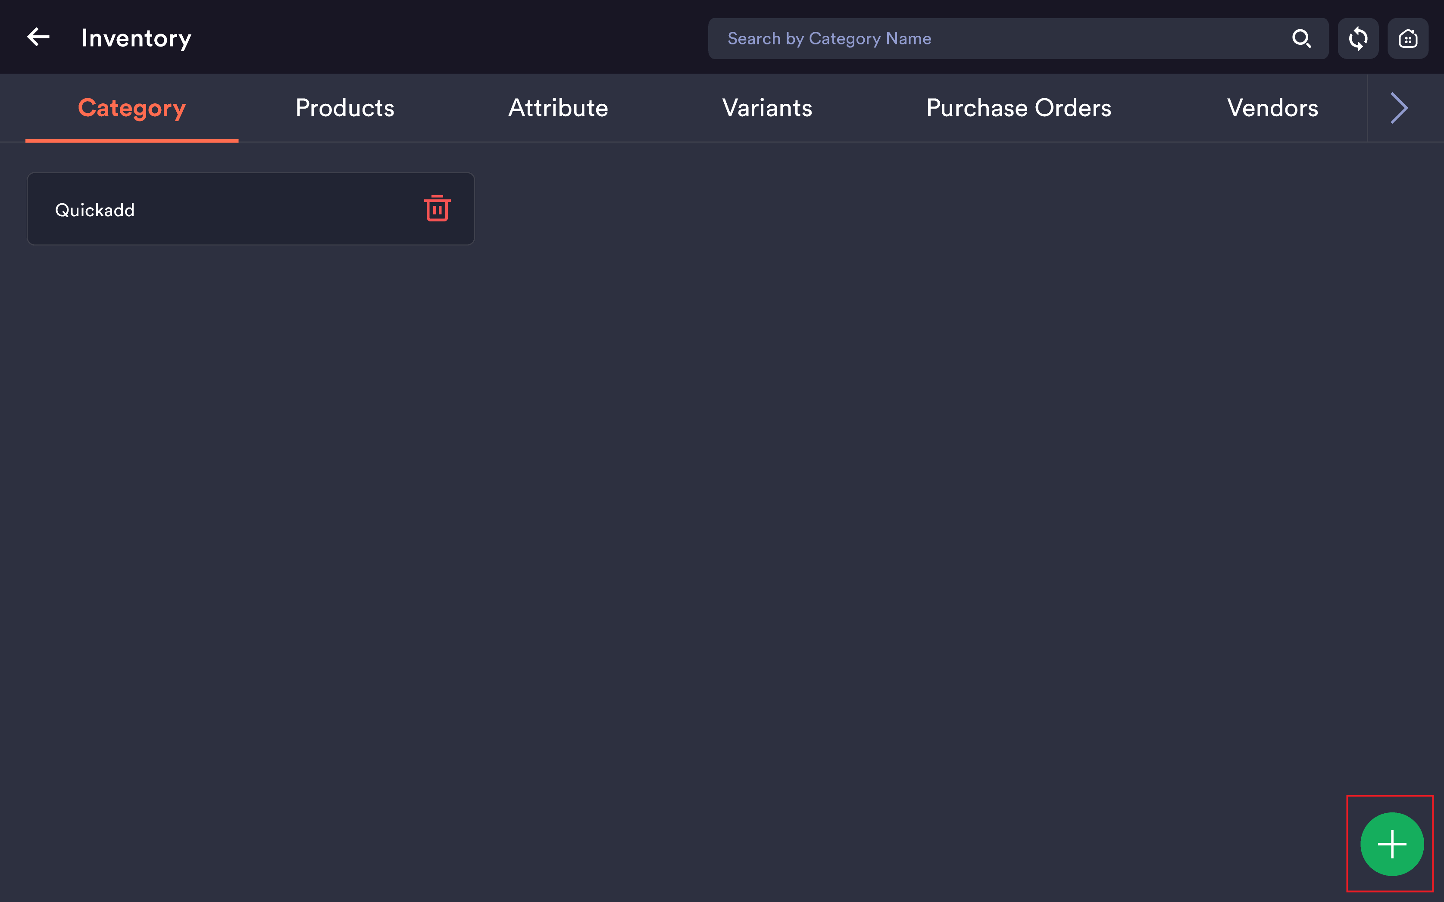Click the magnifying glass search icon
1444x902 pixels.
(1301, 39)
